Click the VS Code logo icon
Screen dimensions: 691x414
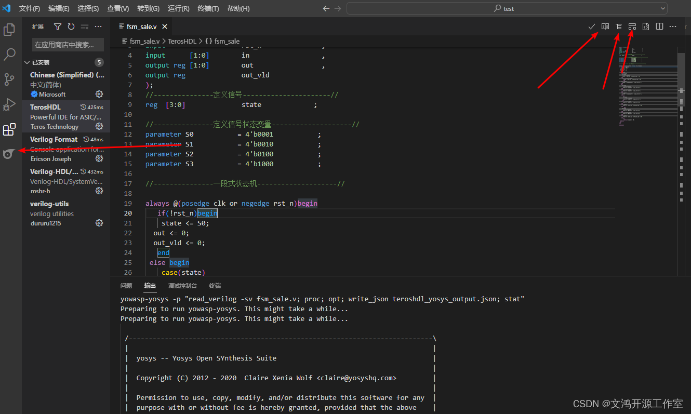7,8
